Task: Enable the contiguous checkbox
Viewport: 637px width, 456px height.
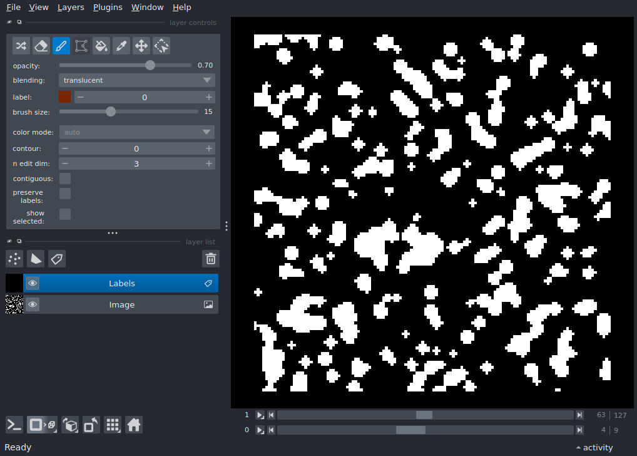Action: pos(65,179)
